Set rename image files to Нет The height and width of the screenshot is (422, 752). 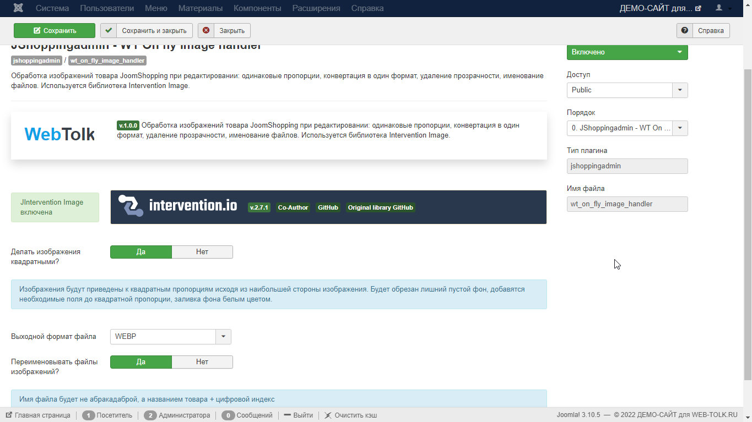click(202, 362)
